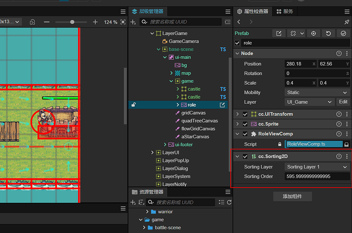
Task: Open the Sorting Layer 1 dropdown
Action: (317, 167)
